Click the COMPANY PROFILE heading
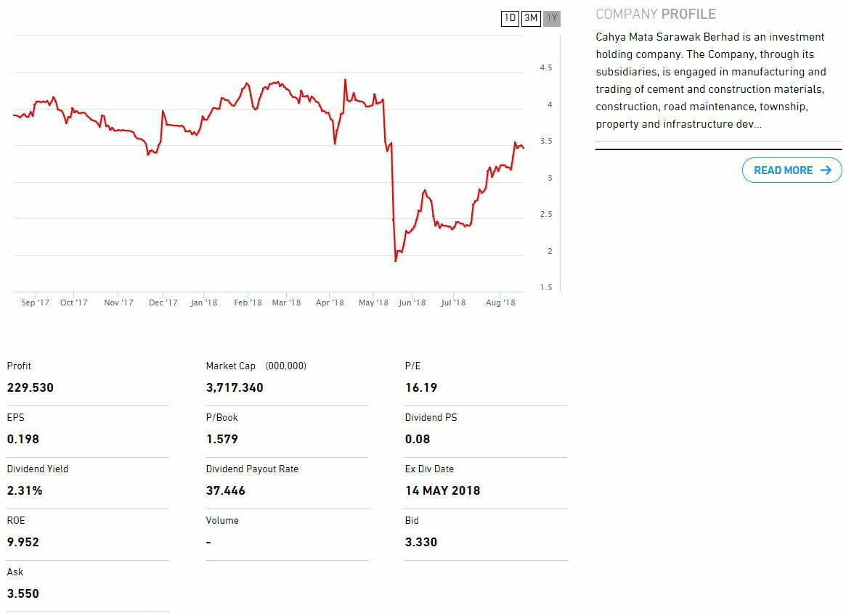The image size is (846, 613). pyautogui.click(x=655, y=14)
